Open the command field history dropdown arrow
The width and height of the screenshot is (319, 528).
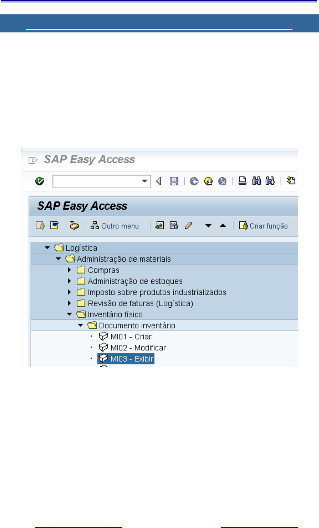tap(145, 181)
